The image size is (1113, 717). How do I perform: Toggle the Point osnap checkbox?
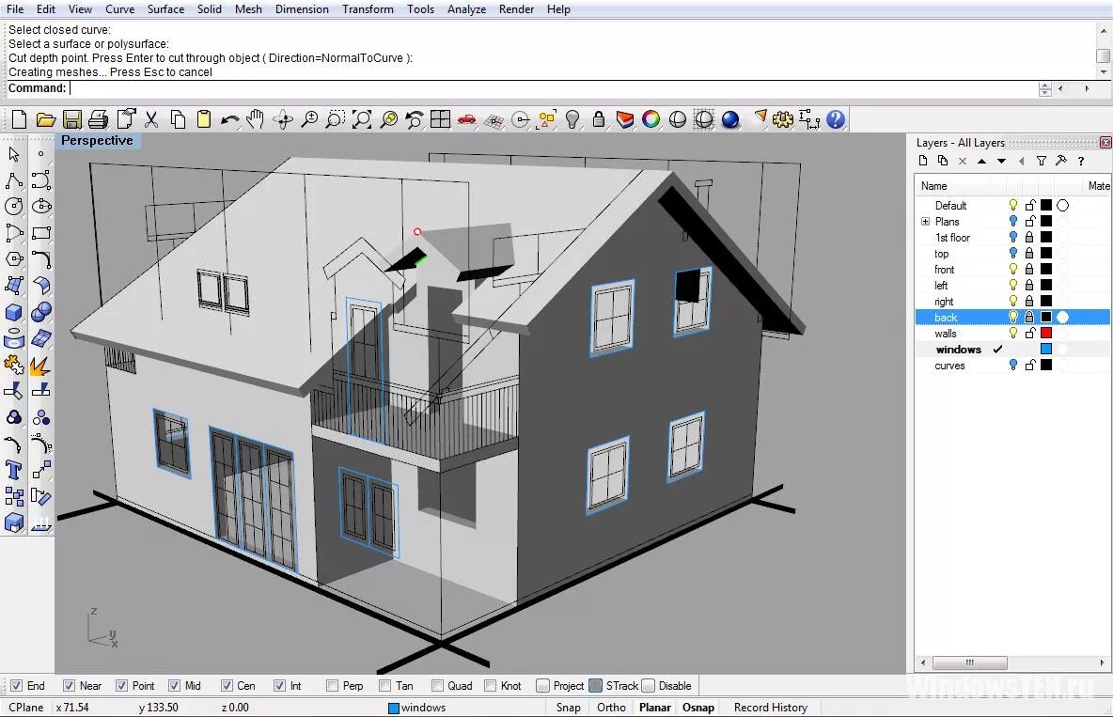(x=121, y=686)
